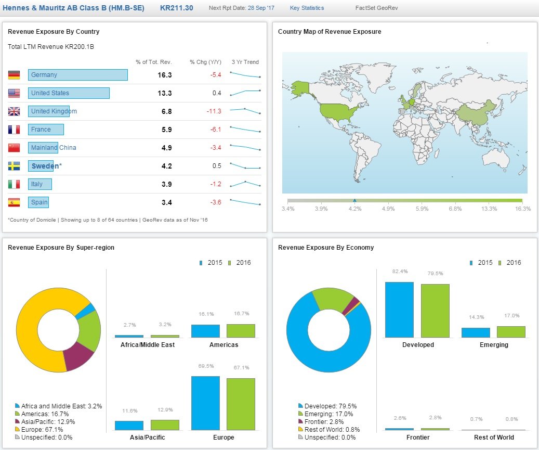The height and width of the screenshot is (450, 539).
Task: Click the Italy 3 Yr Trend sparkline
Action: [x=245, y=184]
